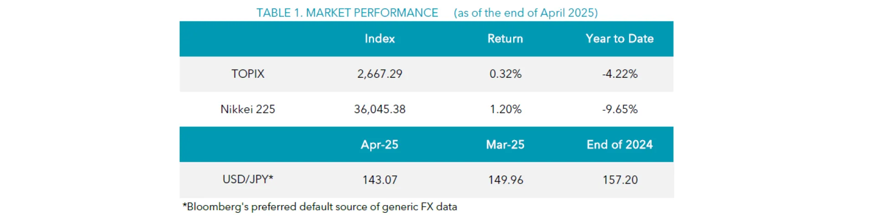Select Nikkei year-to-date value -9.65%
The image size is (875, 216).
(620, 109)
